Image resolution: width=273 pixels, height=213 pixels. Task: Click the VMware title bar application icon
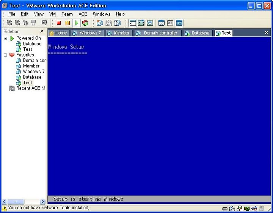pyautogui.click(x=5, y=6)
